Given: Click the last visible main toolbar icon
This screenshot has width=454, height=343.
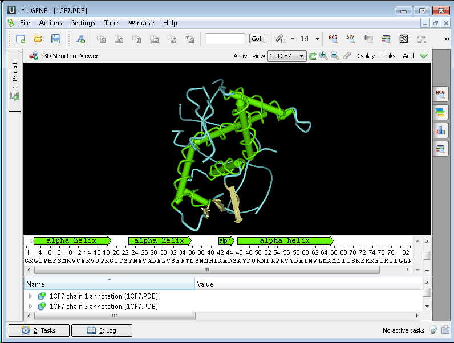Looking at the screenshot, I should [x=421, y=39].
